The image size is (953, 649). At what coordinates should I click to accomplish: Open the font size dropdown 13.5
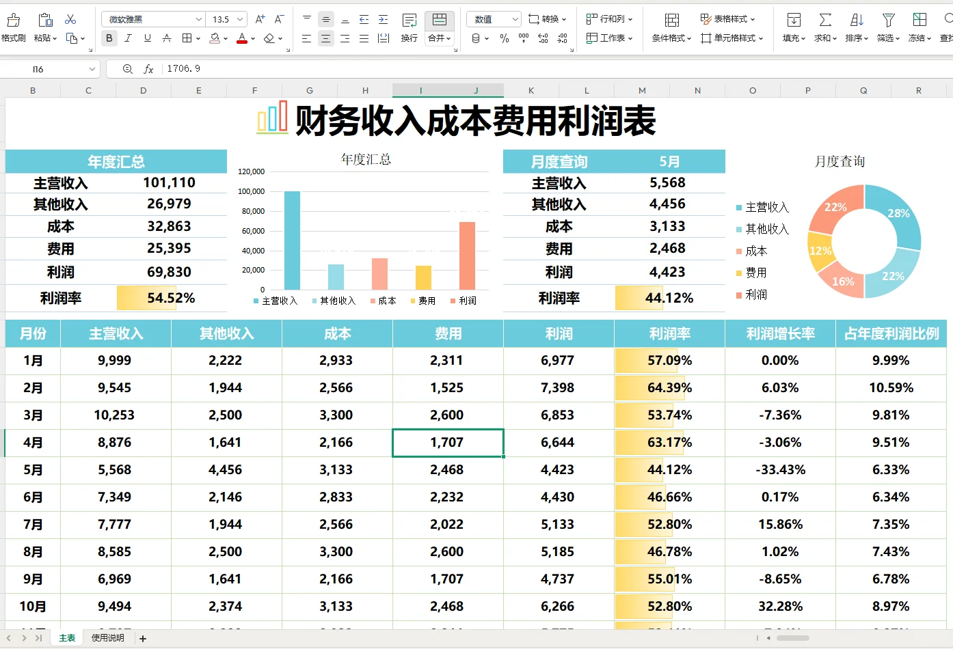coord(239,19)
